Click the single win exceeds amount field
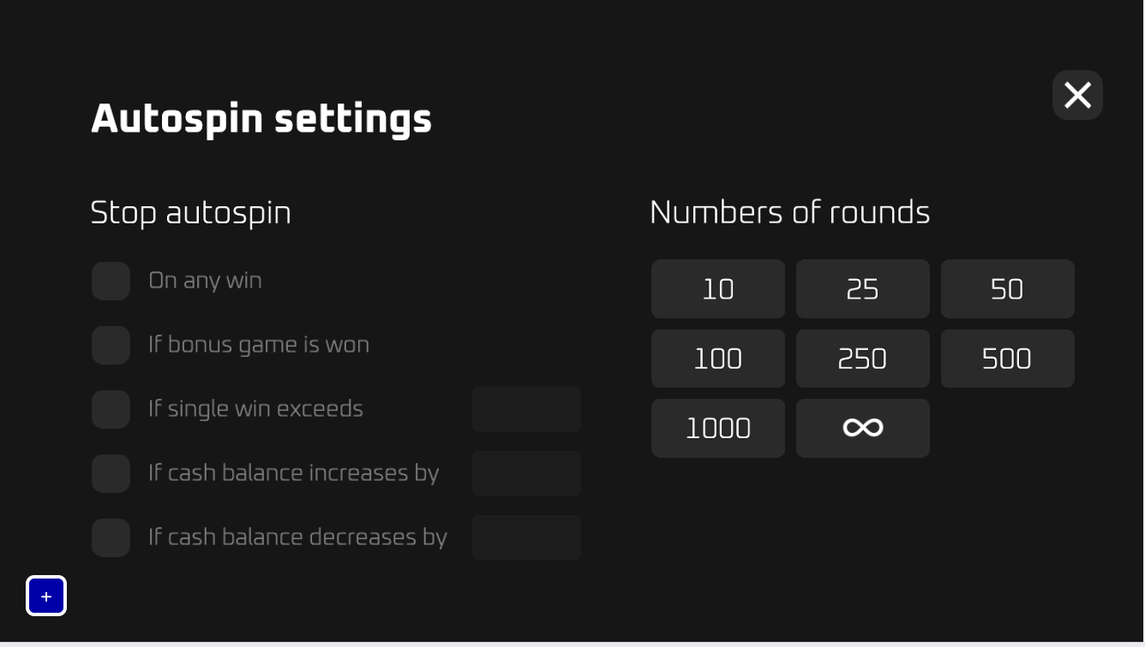 coord(526,410)
